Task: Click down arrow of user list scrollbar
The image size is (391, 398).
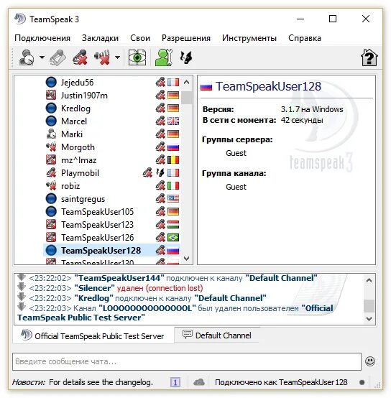Action: point(186,259)
